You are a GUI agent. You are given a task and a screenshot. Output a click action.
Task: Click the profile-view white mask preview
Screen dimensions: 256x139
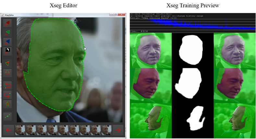tap(196, 118)
